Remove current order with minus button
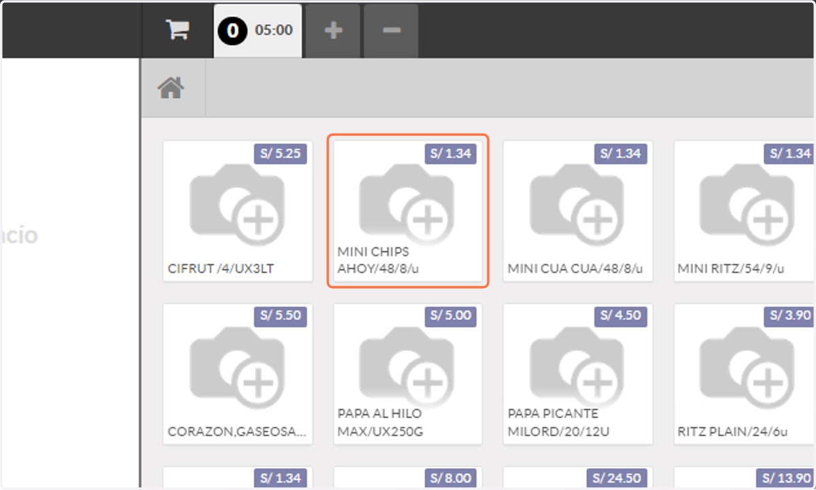 pos(391,31)
